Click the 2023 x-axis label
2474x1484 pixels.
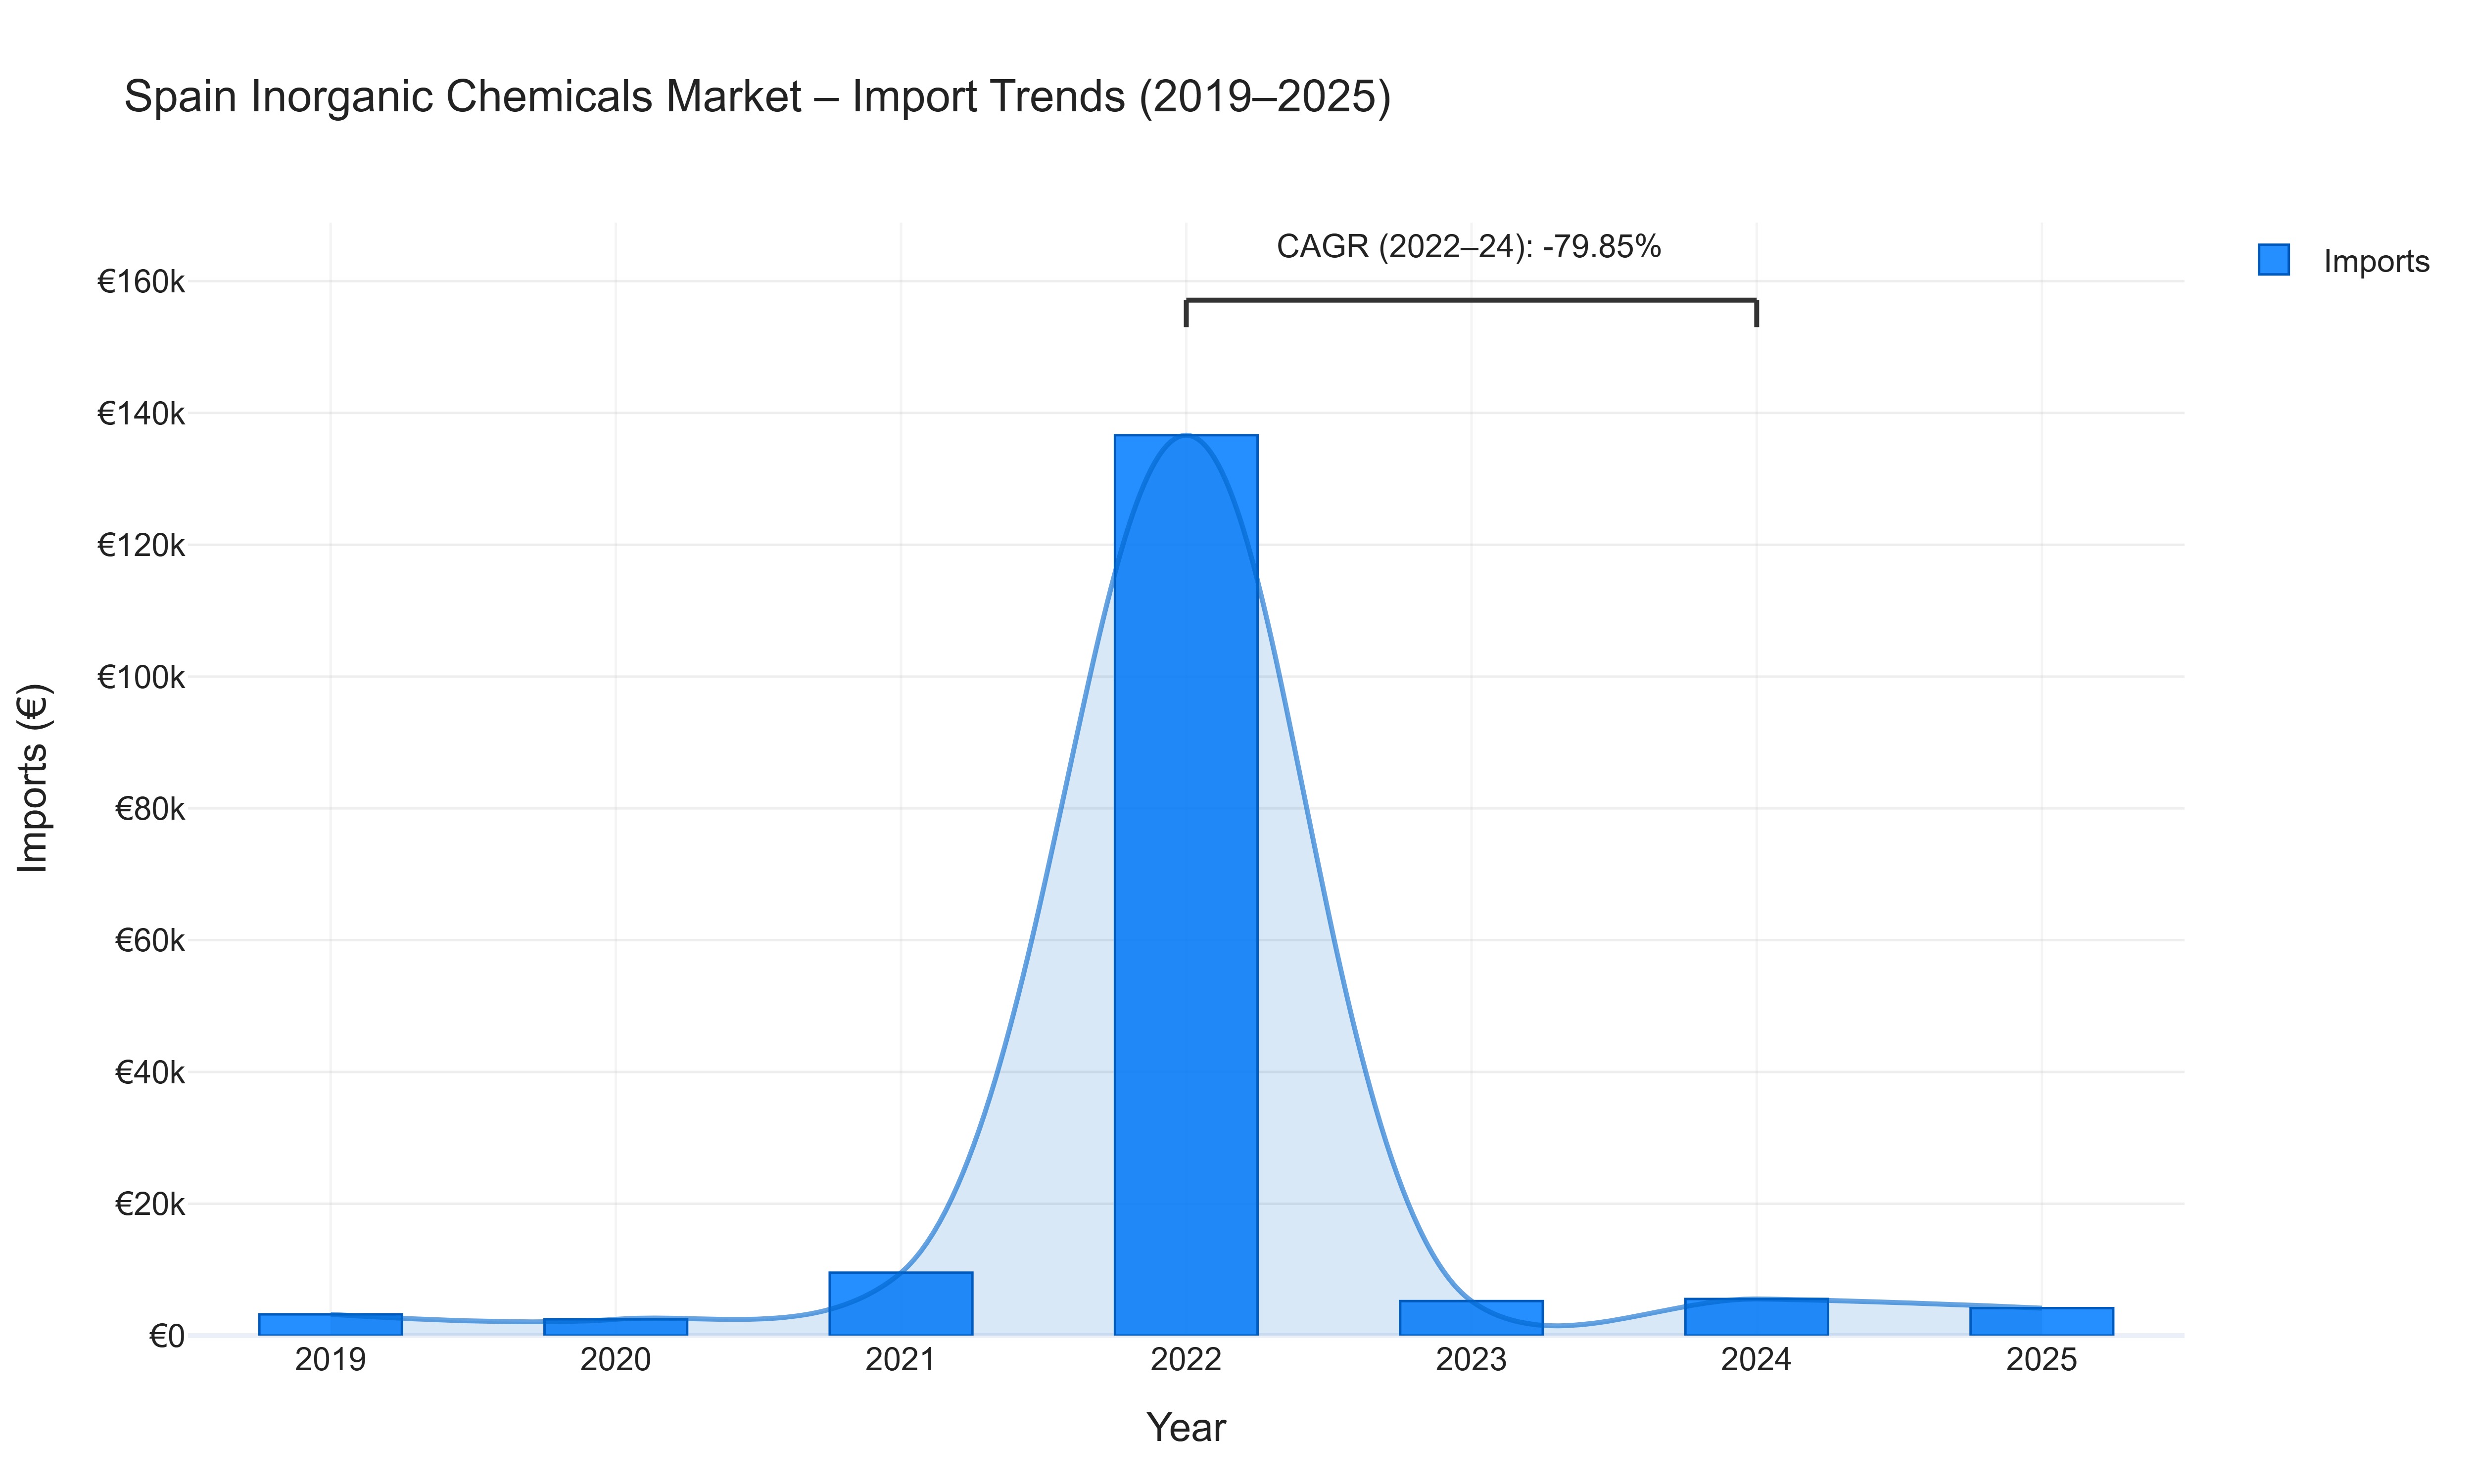point(1471,1360)
